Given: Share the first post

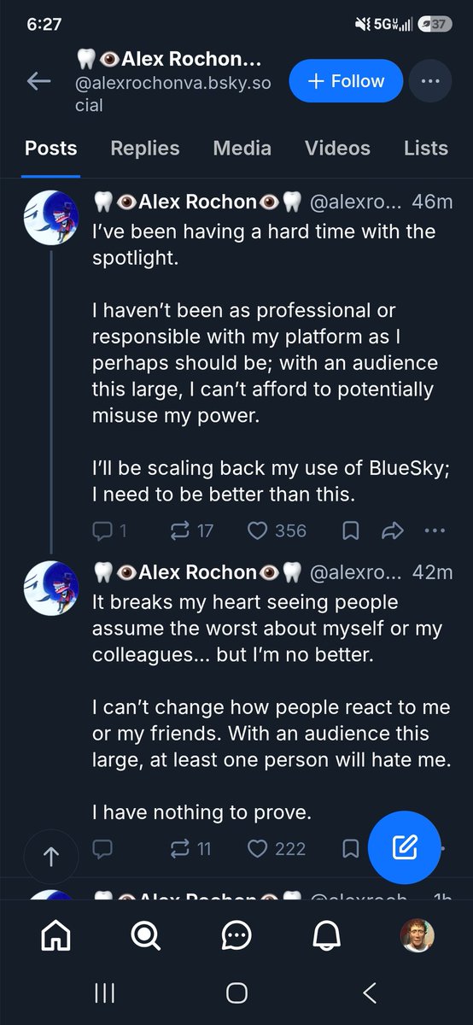Looking at the screenshot, I should pos(392,530).
